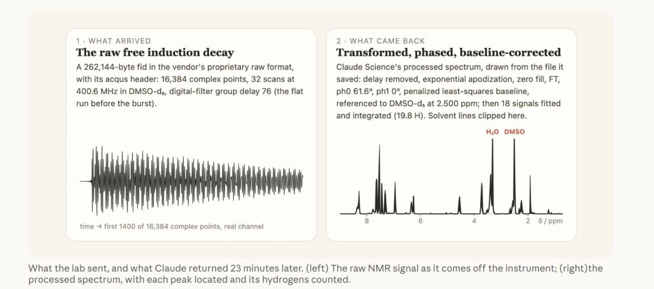Click the 4 ppm axis tick label

pos(474,221)
